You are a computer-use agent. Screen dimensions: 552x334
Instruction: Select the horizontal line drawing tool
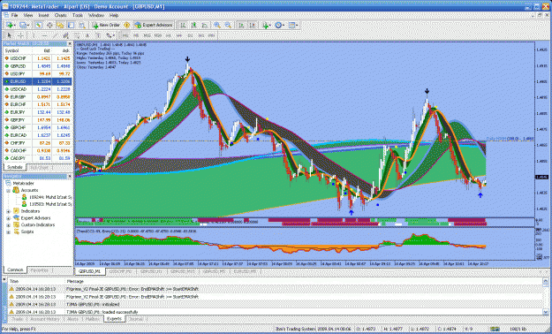click(x=45, y=35)
